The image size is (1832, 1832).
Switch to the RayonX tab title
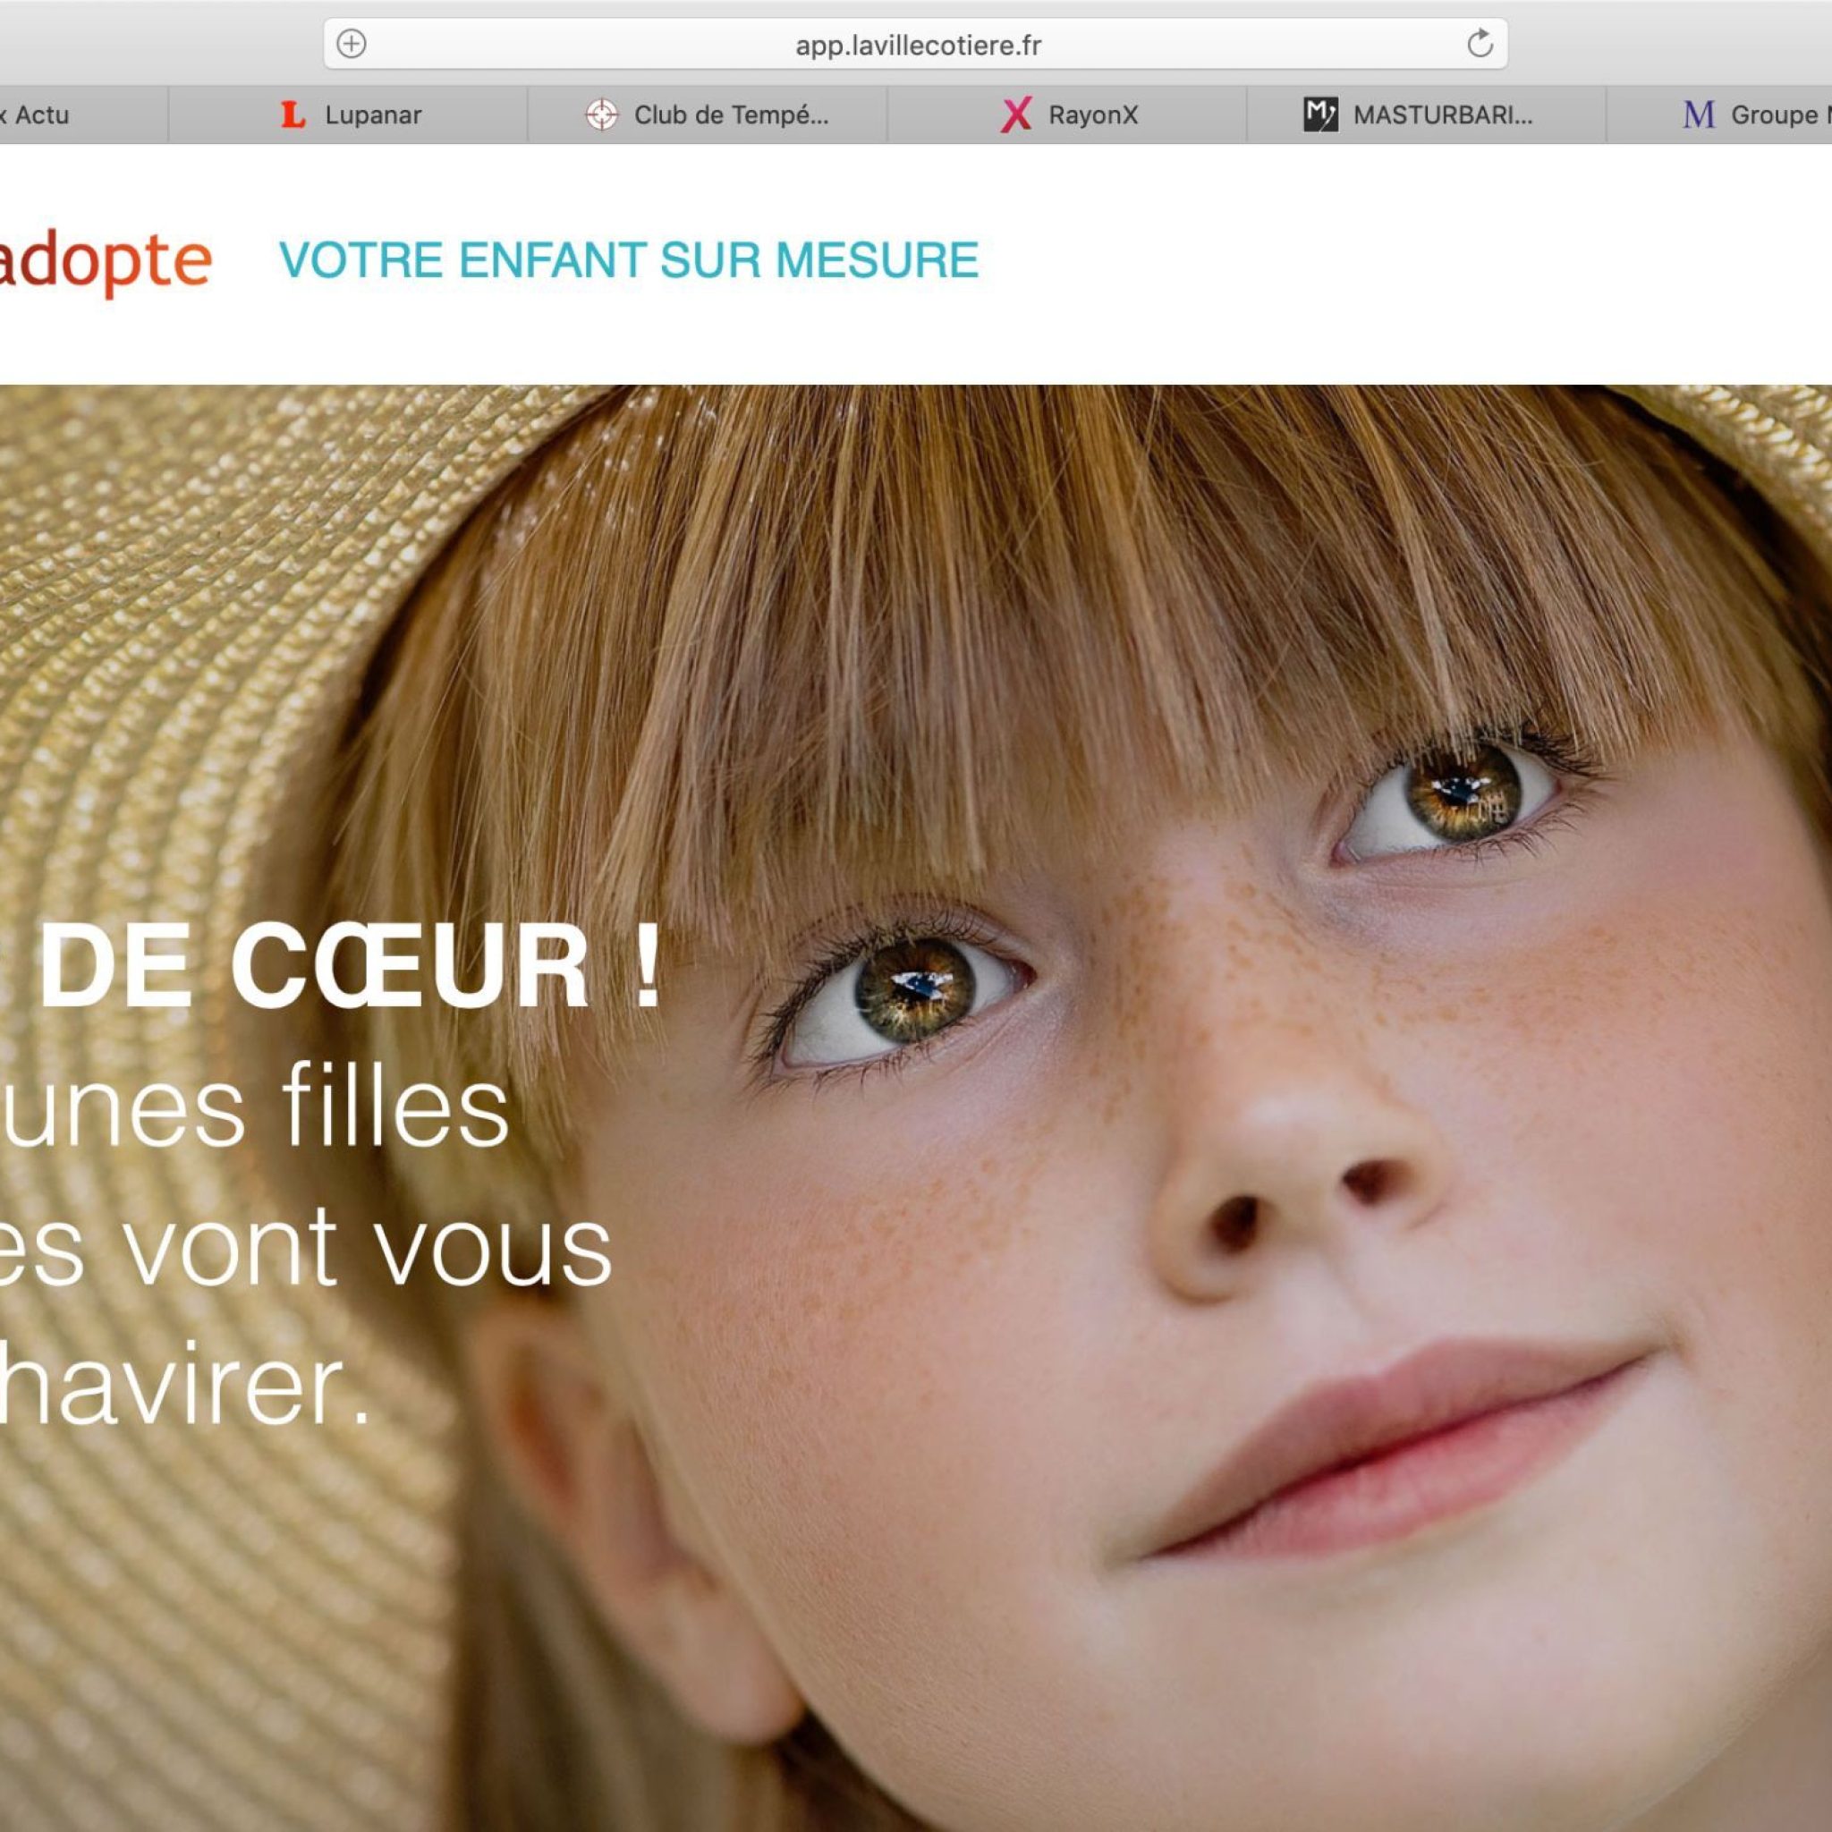pyautogui.click(x=1092, y=114)
